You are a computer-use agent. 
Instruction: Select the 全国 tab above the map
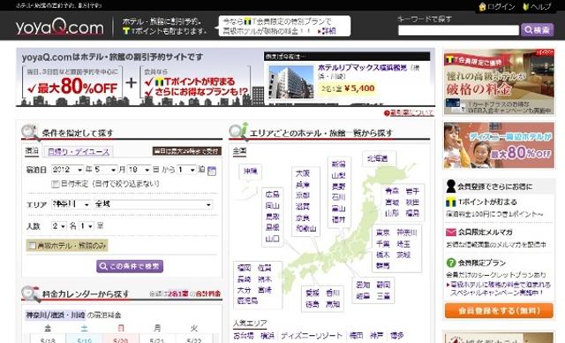pos(239,151)
